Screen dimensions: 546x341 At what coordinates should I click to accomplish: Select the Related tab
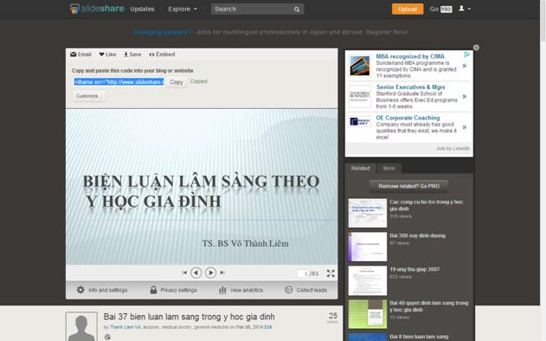361,168
